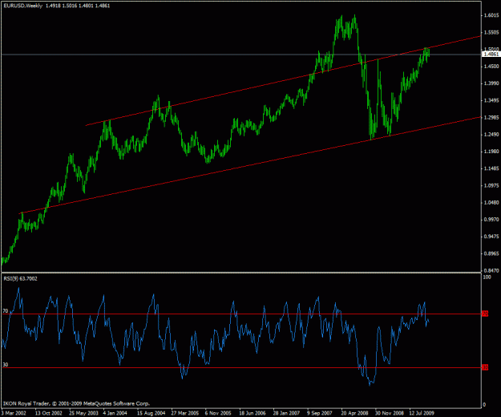The width and height of the screenshot is (501, 417).
Task: Click the 18 Jun 2006 date label
Action: point(253,413)
